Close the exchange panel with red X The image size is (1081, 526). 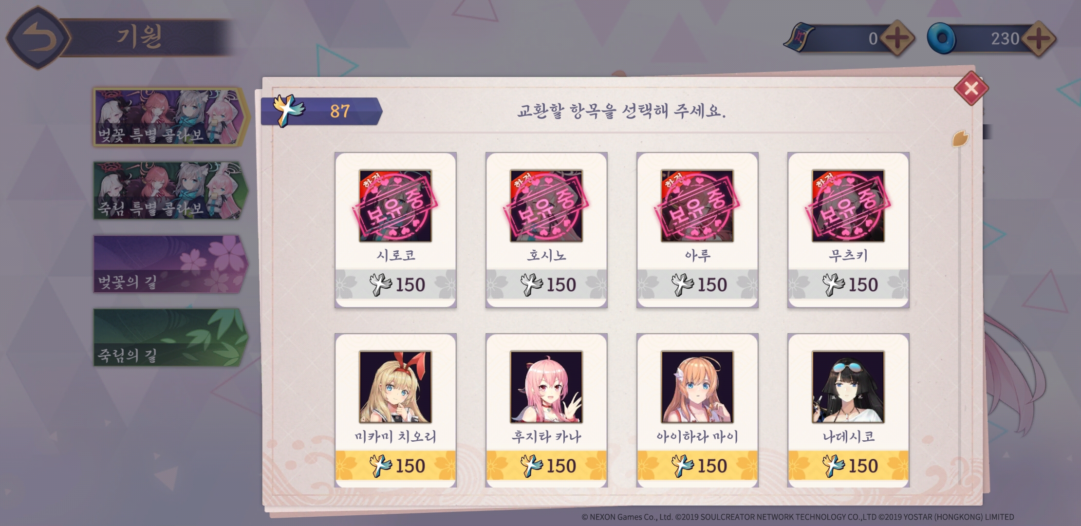pos(971,88)
